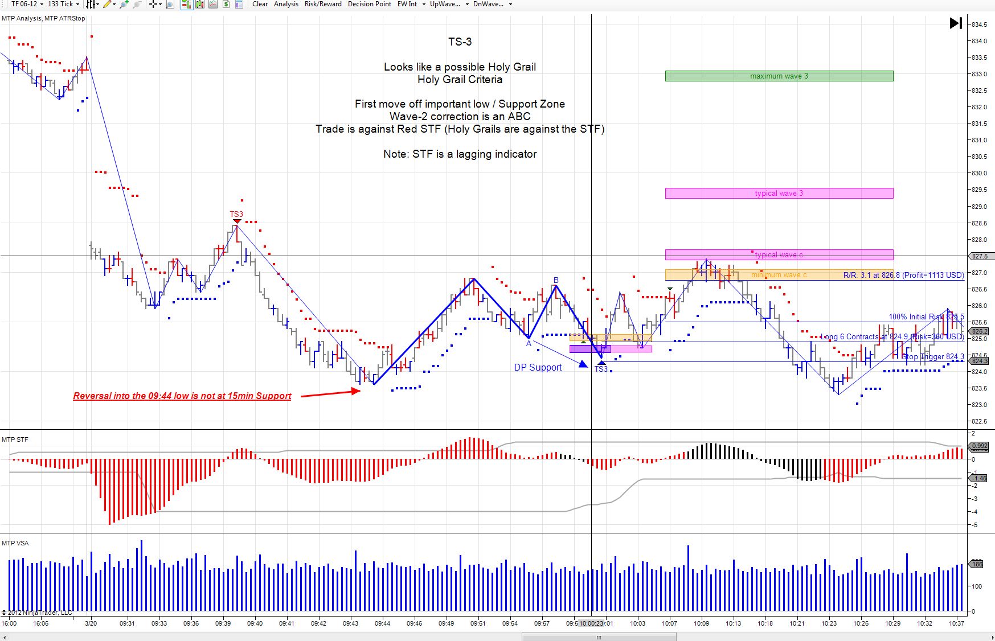The image size is (995, 641).
Task: Click the 10:00:23 crosshair time marker
Action: [591, 623]
